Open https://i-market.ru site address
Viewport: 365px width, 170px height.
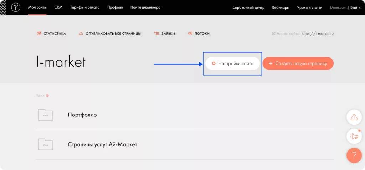[318, 34]
